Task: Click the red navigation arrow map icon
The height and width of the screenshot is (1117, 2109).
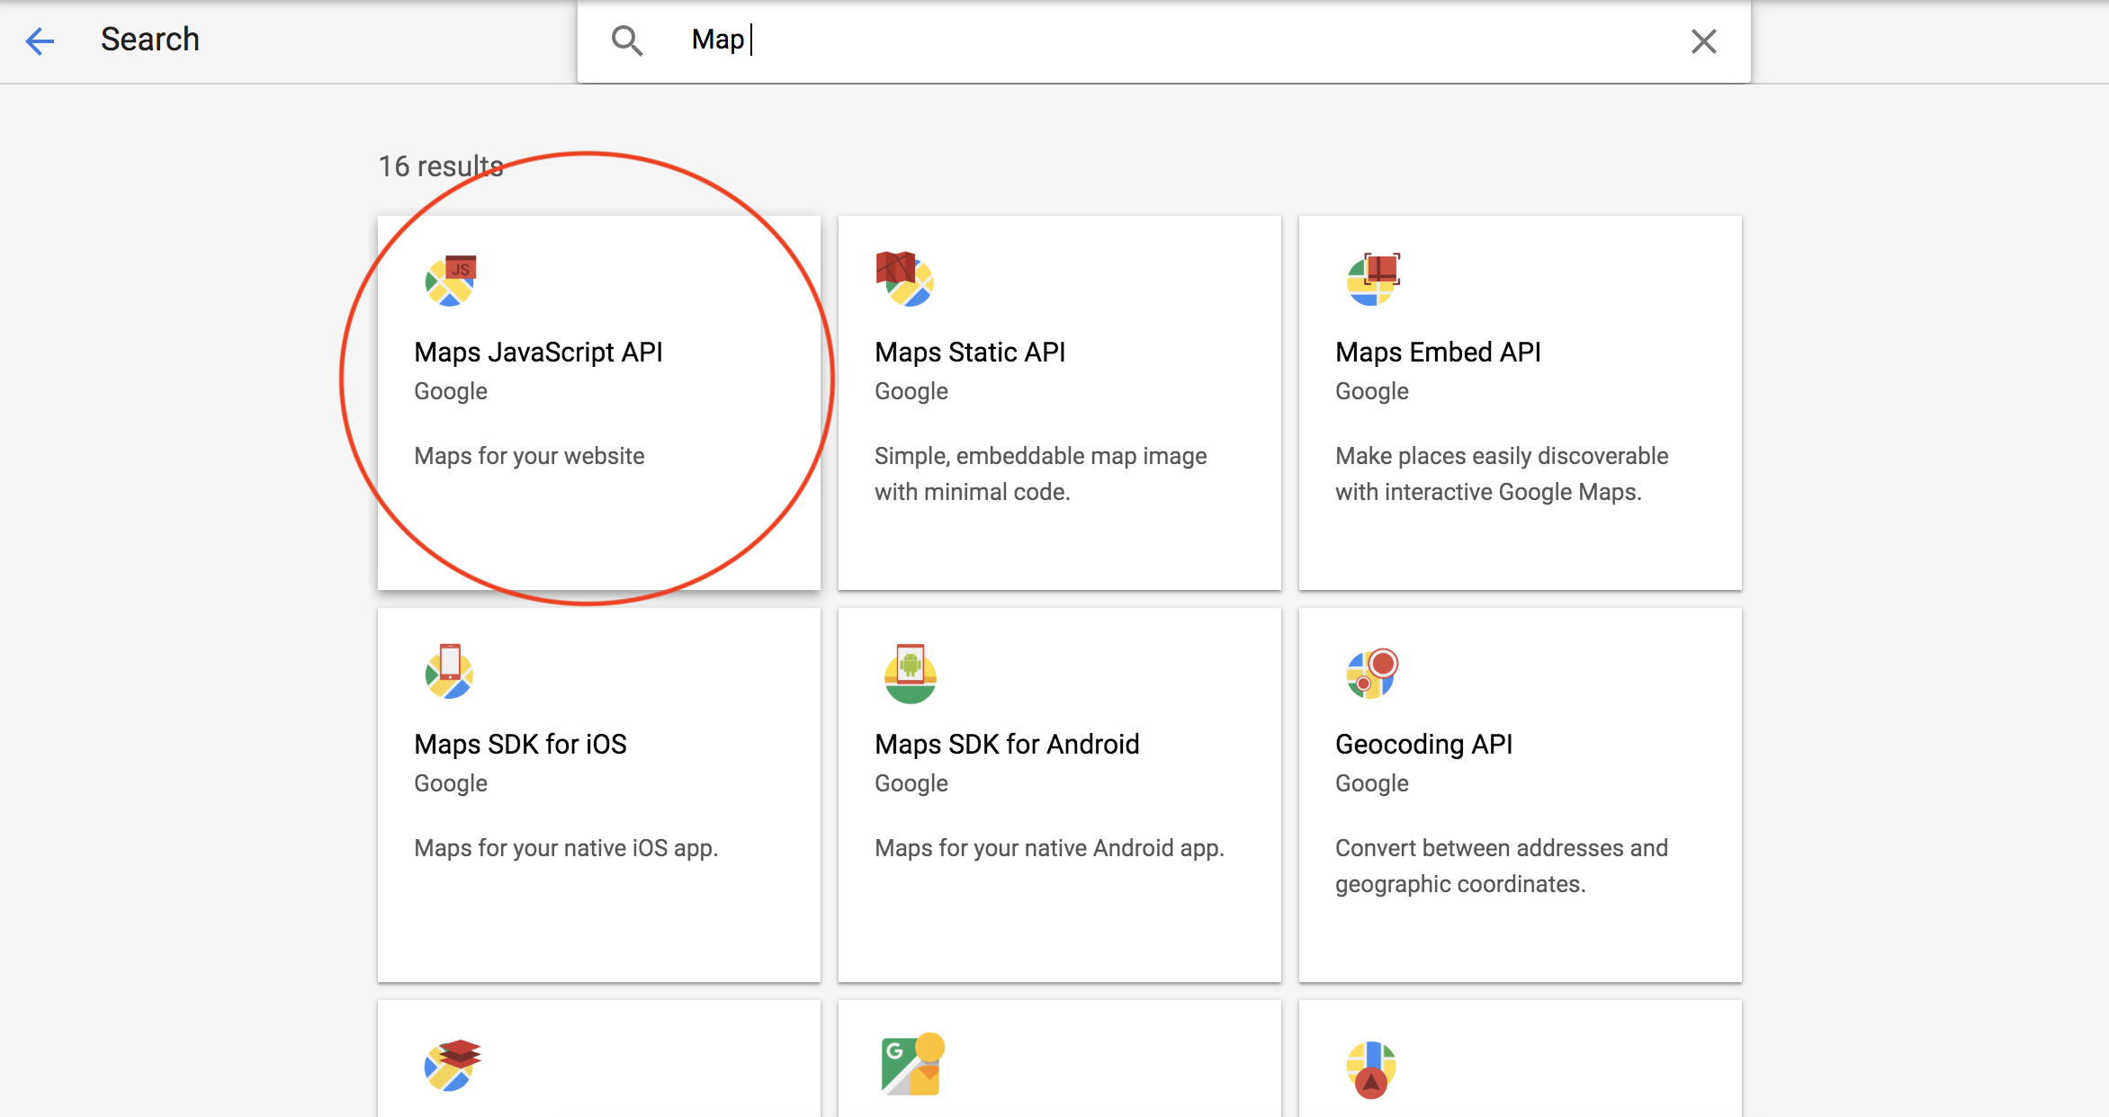Action: (1371, 1069)
